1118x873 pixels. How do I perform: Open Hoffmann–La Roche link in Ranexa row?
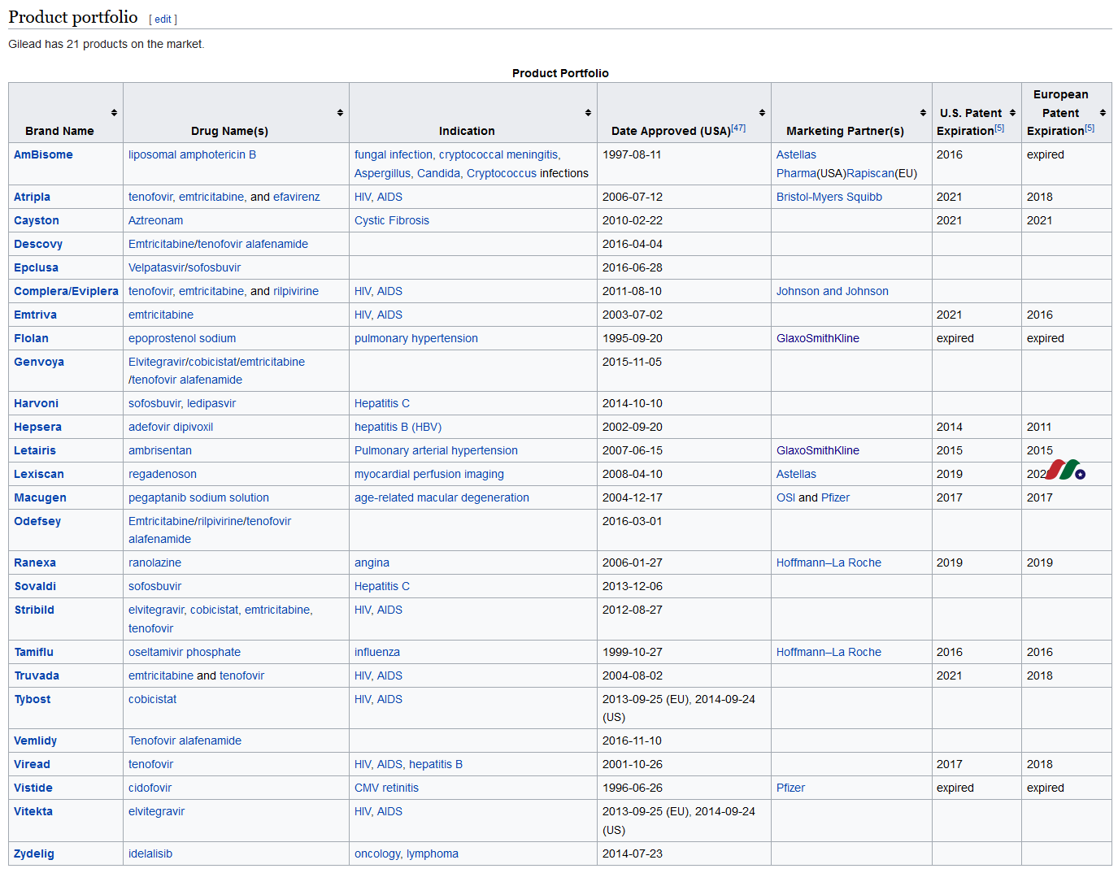(x=829, y=562)
